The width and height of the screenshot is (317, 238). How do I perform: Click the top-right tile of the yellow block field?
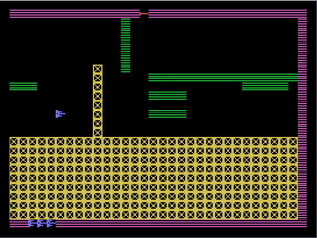tap(293, 142)
